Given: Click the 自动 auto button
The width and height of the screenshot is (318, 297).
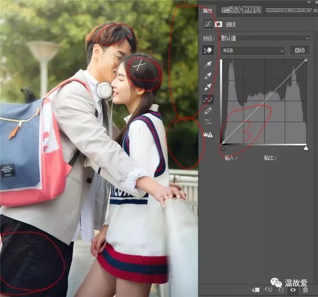Looking at the screenshot, I should 300,50.
